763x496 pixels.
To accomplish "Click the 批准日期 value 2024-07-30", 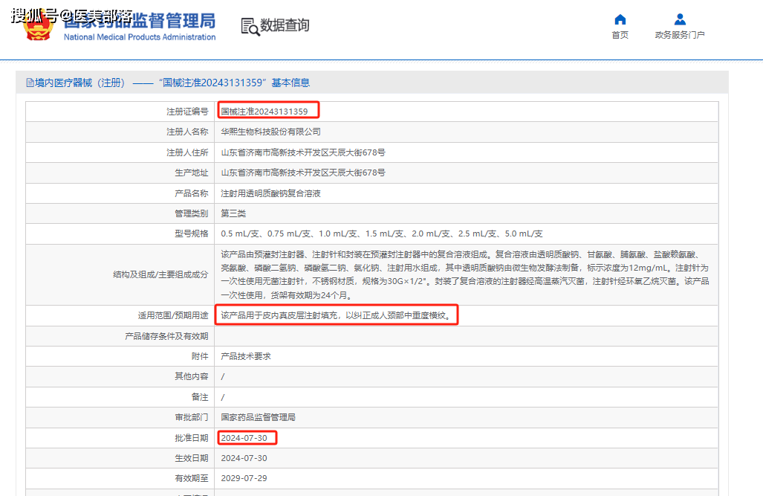I will 244,438.
